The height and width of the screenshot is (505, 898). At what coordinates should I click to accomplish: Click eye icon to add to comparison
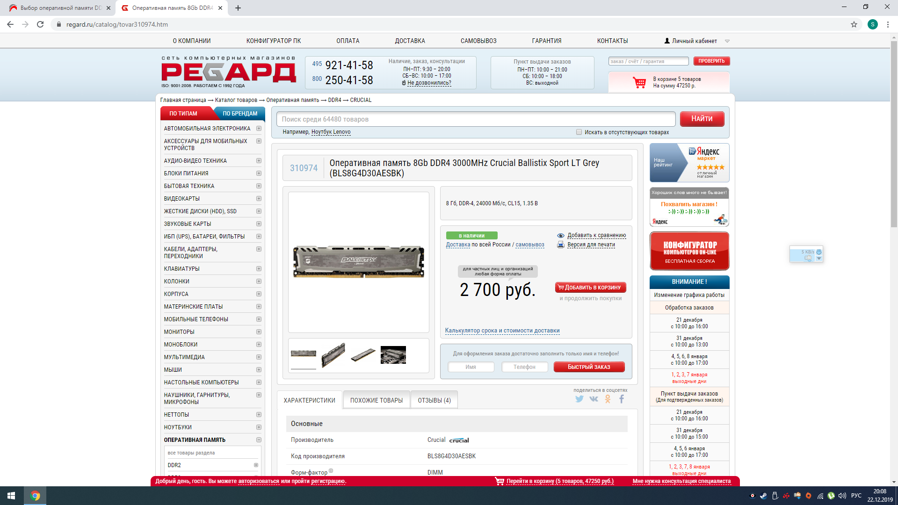coord(560,235)
